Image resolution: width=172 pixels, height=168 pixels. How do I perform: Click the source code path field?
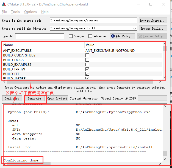click(93, 20)
